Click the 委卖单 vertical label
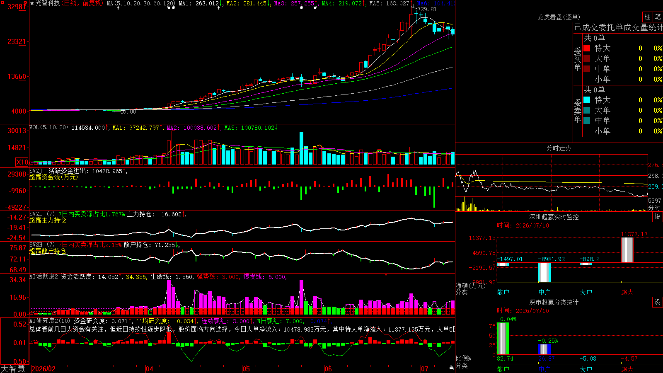This screenshot has height=373, width=663. click(578, 110)
